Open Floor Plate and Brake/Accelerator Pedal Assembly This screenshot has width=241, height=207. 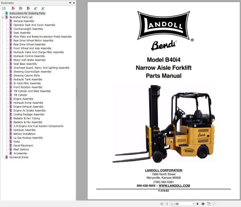click(x=43, y=37)
